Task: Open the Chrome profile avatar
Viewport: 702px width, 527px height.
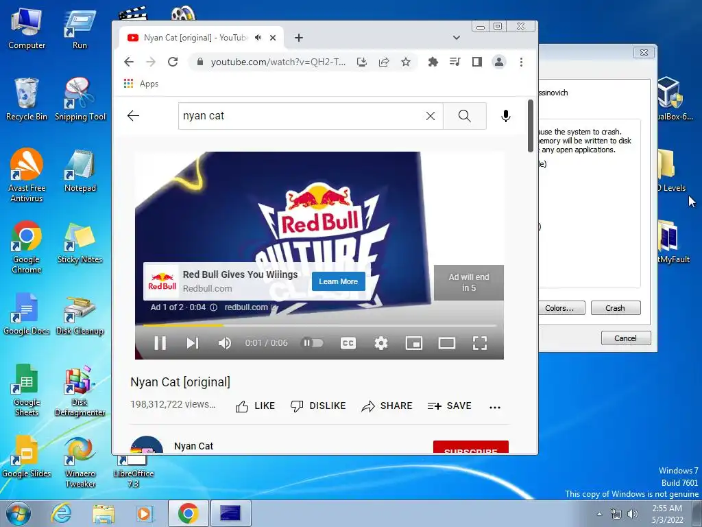Action: [499, 62]
